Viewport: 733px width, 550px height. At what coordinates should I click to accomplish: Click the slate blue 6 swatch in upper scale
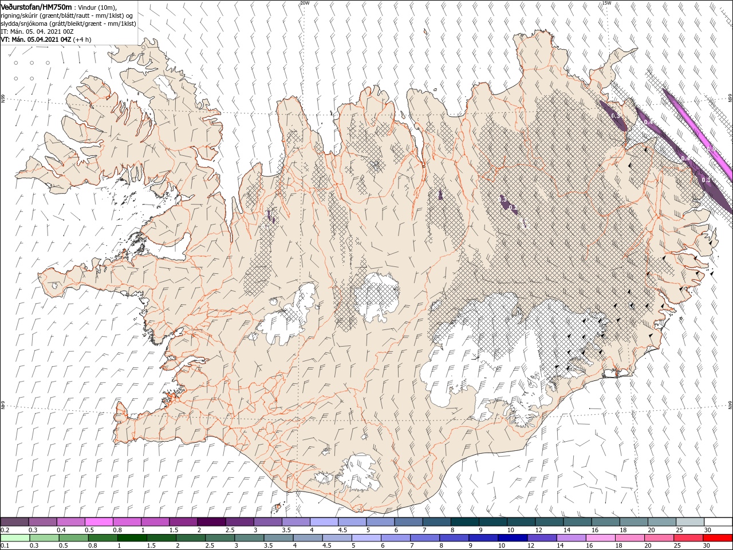pos(409,522)
